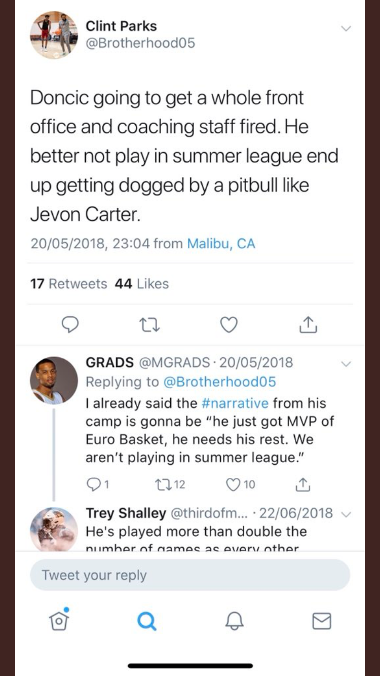The height and width of the screenshot is (676, 380).
Task: Expand Trey Shalley tweet options
Action: pos(346,514)
